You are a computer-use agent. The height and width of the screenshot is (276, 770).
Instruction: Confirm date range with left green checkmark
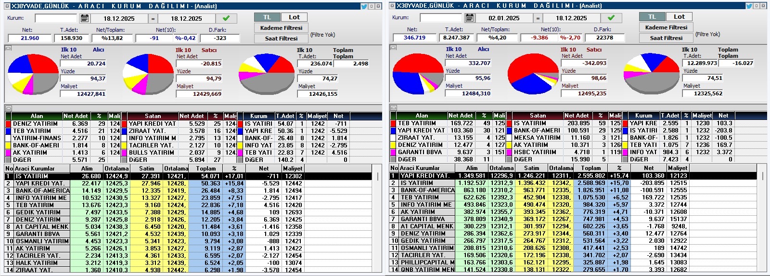tap(226, 18)
